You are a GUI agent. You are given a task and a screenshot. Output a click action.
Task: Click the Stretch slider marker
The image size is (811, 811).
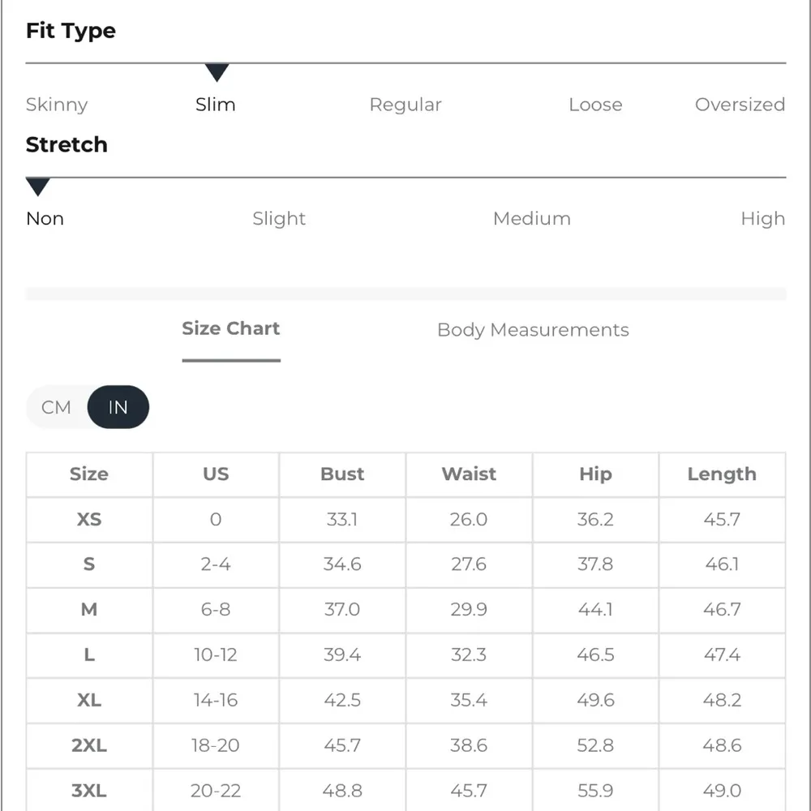click(x=38, y=187)
